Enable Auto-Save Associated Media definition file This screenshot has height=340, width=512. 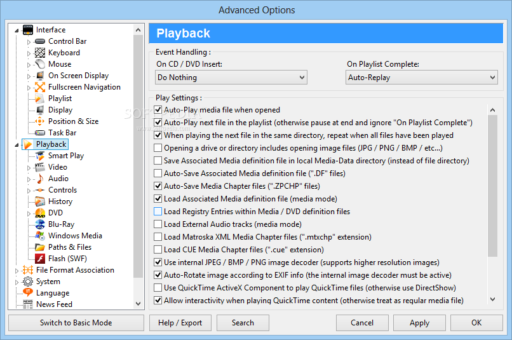(x=158, y=173)
